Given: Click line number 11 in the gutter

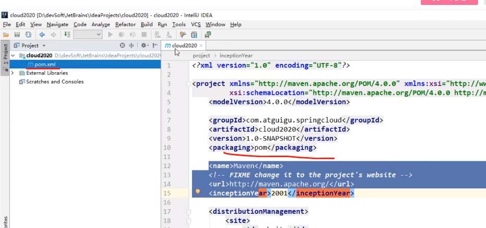Looking at the screenshot, I should [167, 157].
